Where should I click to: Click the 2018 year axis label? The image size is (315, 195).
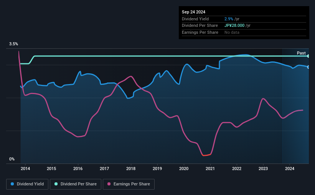(131, 169)
